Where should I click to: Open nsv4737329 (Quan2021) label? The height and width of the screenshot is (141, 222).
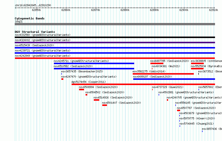(x=168, y=87)
